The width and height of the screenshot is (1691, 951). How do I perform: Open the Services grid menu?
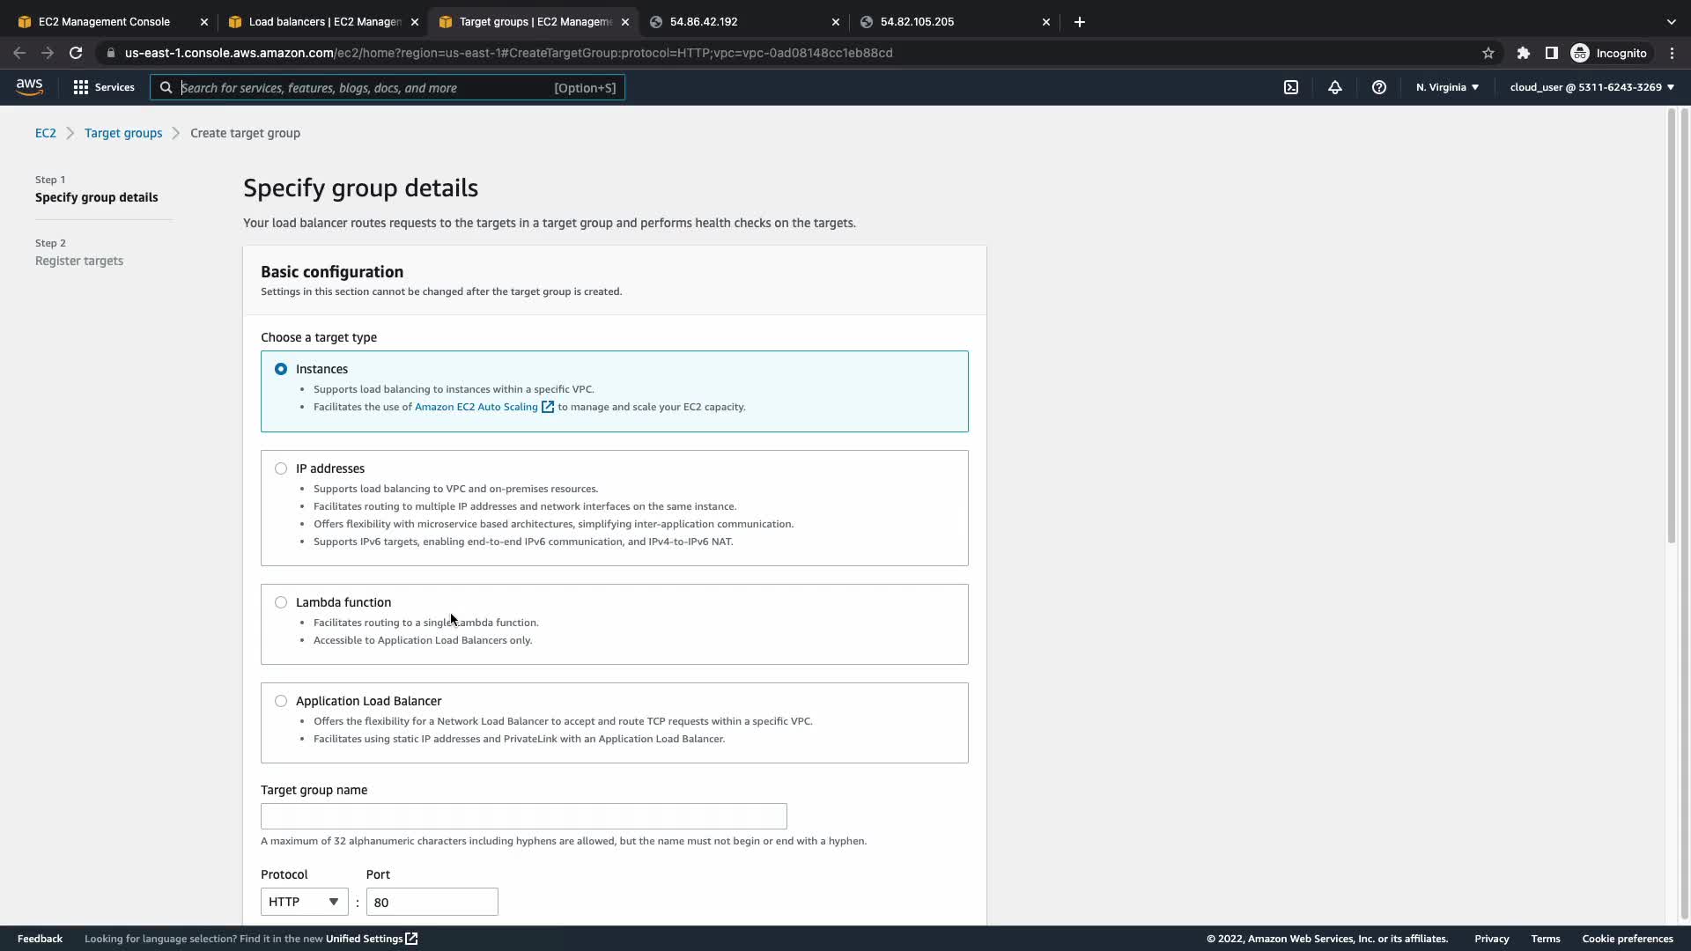tap(103, 87)
